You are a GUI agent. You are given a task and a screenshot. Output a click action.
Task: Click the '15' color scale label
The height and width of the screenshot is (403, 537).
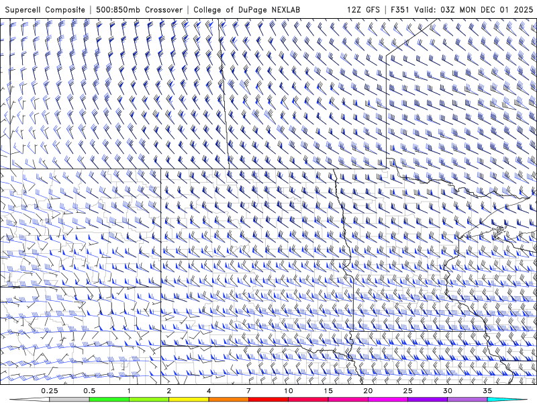(x=328, y=391)
